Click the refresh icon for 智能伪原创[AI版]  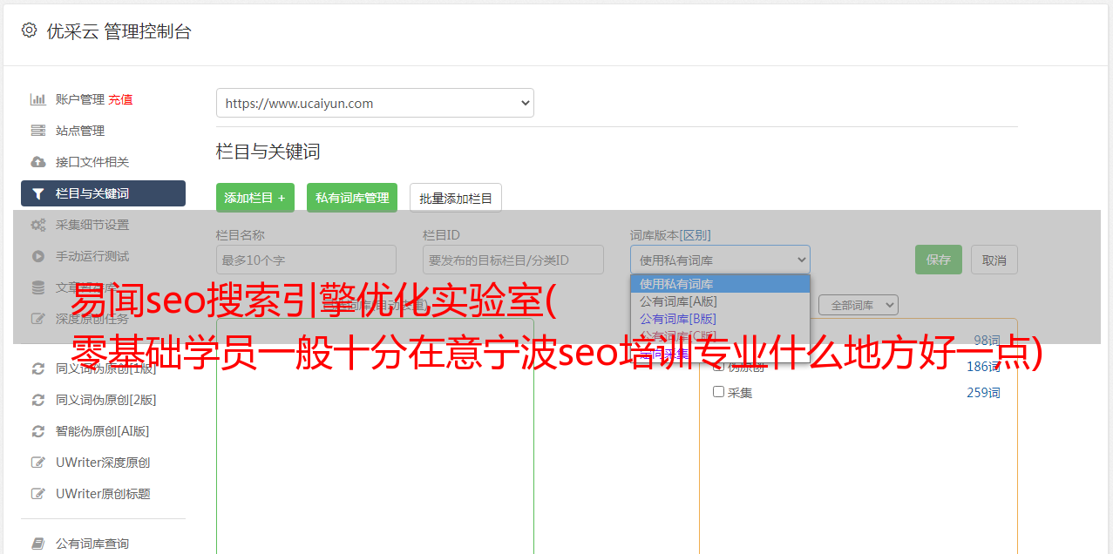pos(37,431)
